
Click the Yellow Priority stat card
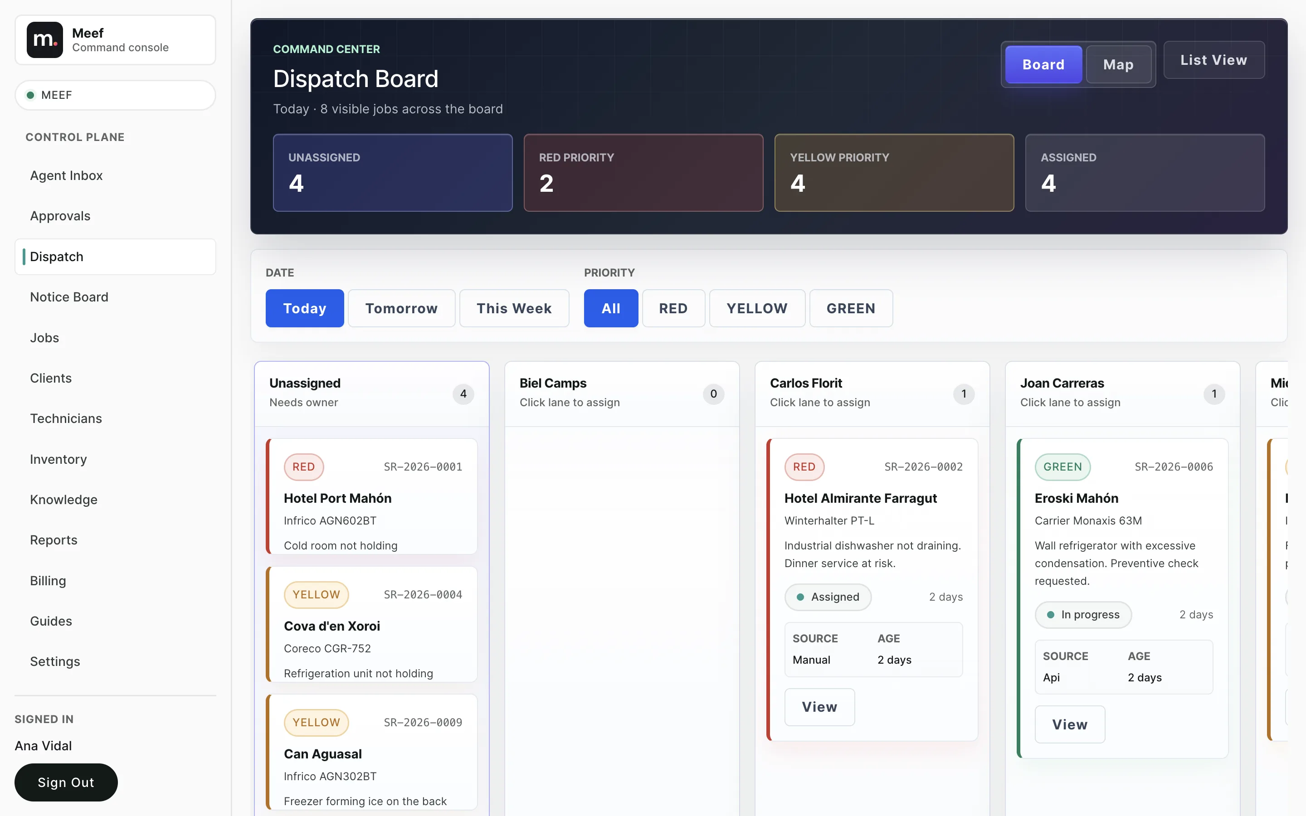tap(894, 173)
